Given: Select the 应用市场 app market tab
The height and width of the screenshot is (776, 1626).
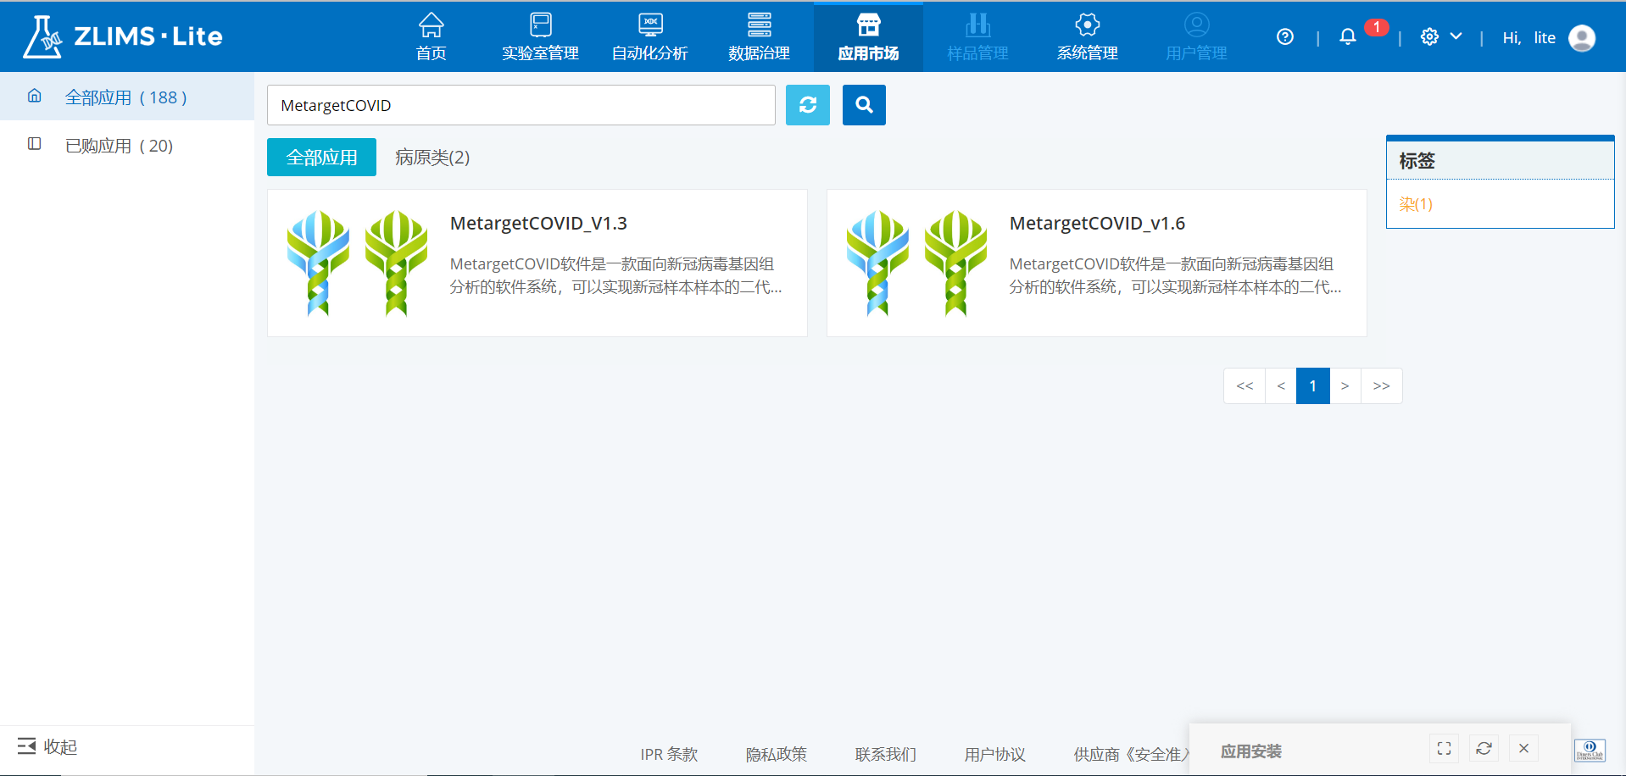Looking at the screenshot, I should (x=868, y=36).
